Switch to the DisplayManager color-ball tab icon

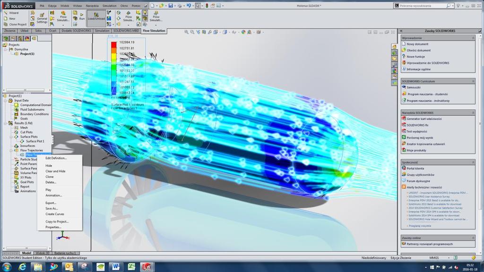tap(27, 39)
